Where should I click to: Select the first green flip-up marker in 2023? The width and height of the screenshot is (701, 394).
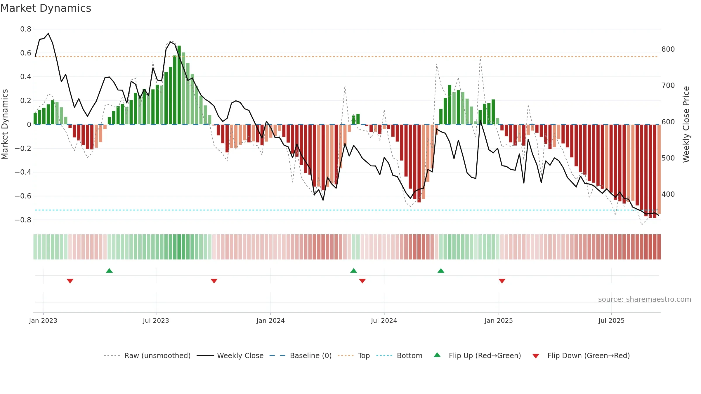click(109, 271)
